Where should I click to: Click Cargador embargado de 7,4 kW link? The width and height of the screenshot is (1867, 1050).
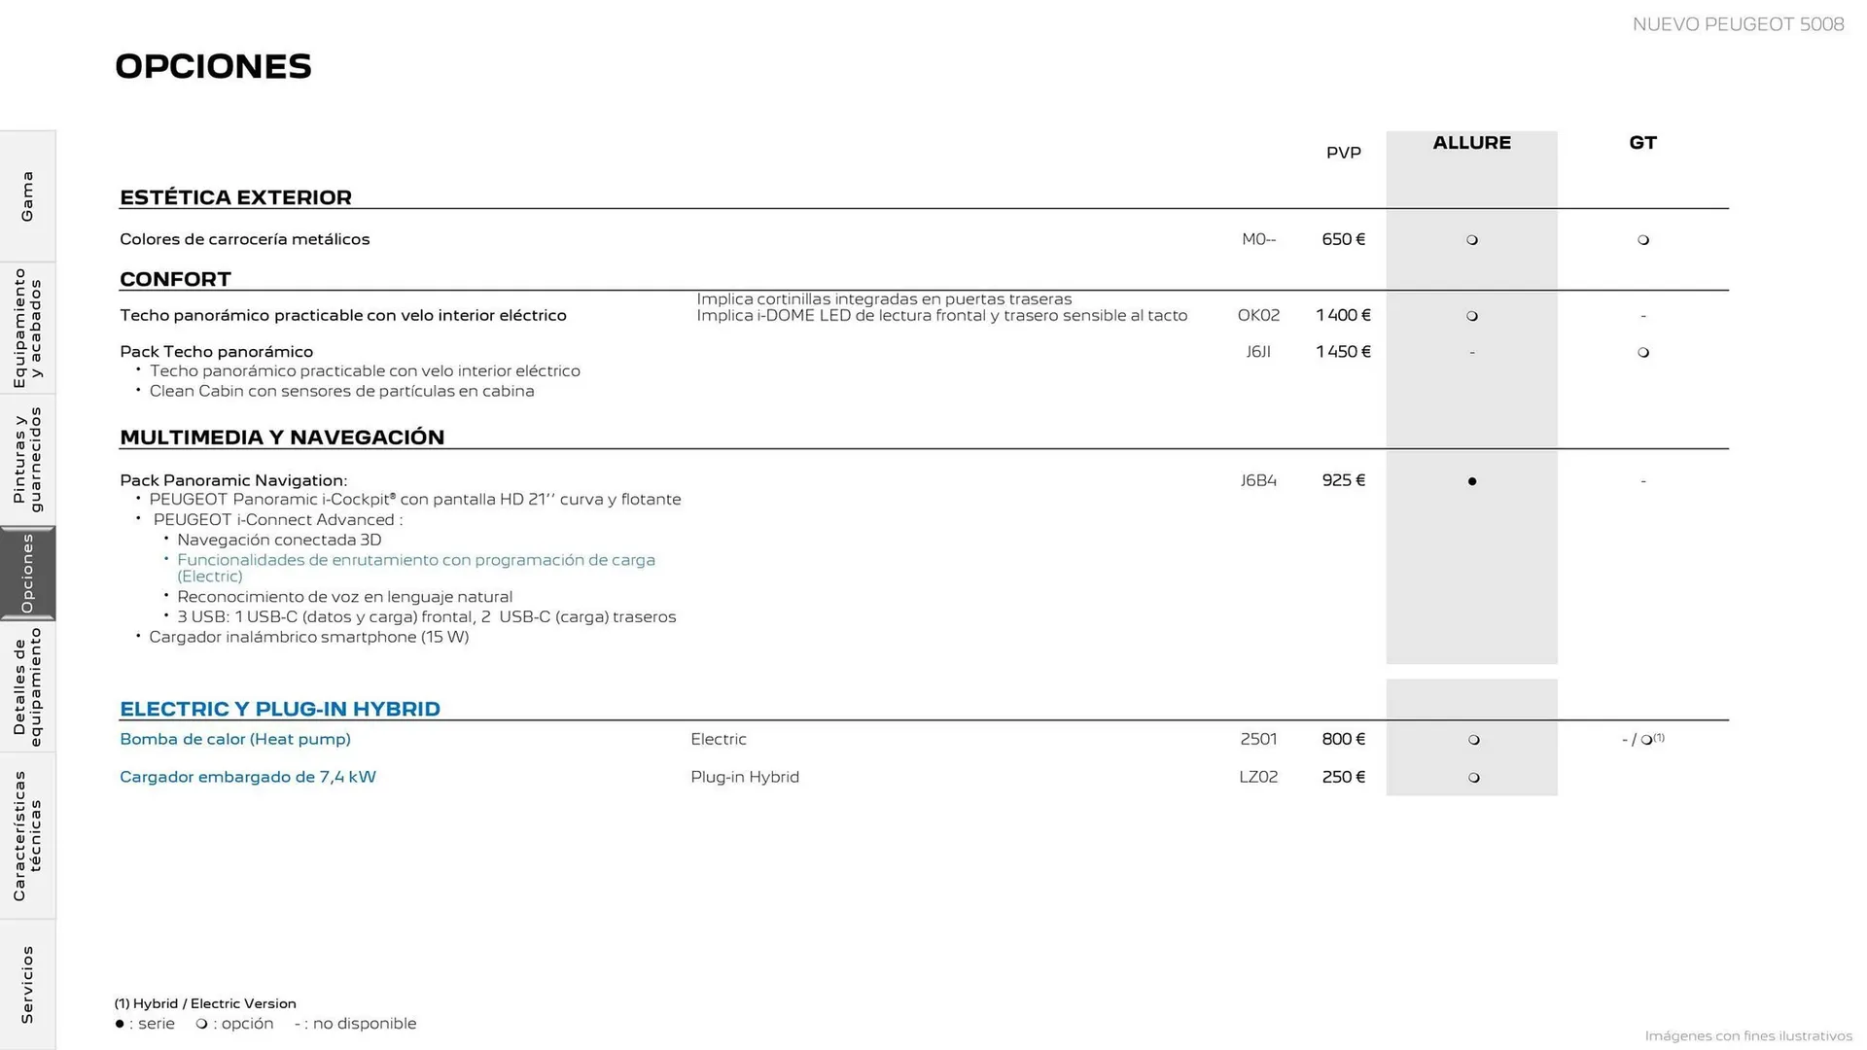[x=248, y=777]
